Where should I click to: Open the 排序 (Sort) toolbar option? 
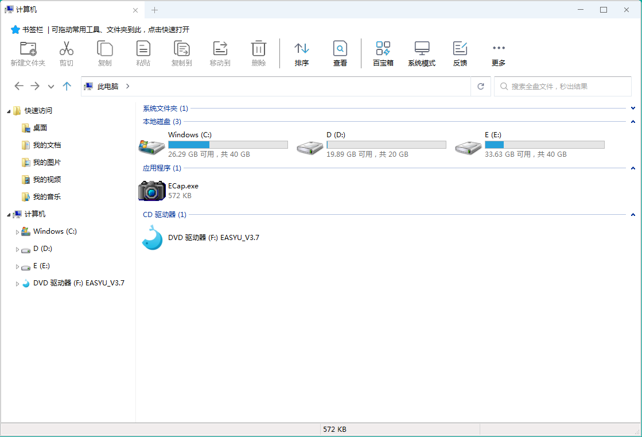coord(302,49)
